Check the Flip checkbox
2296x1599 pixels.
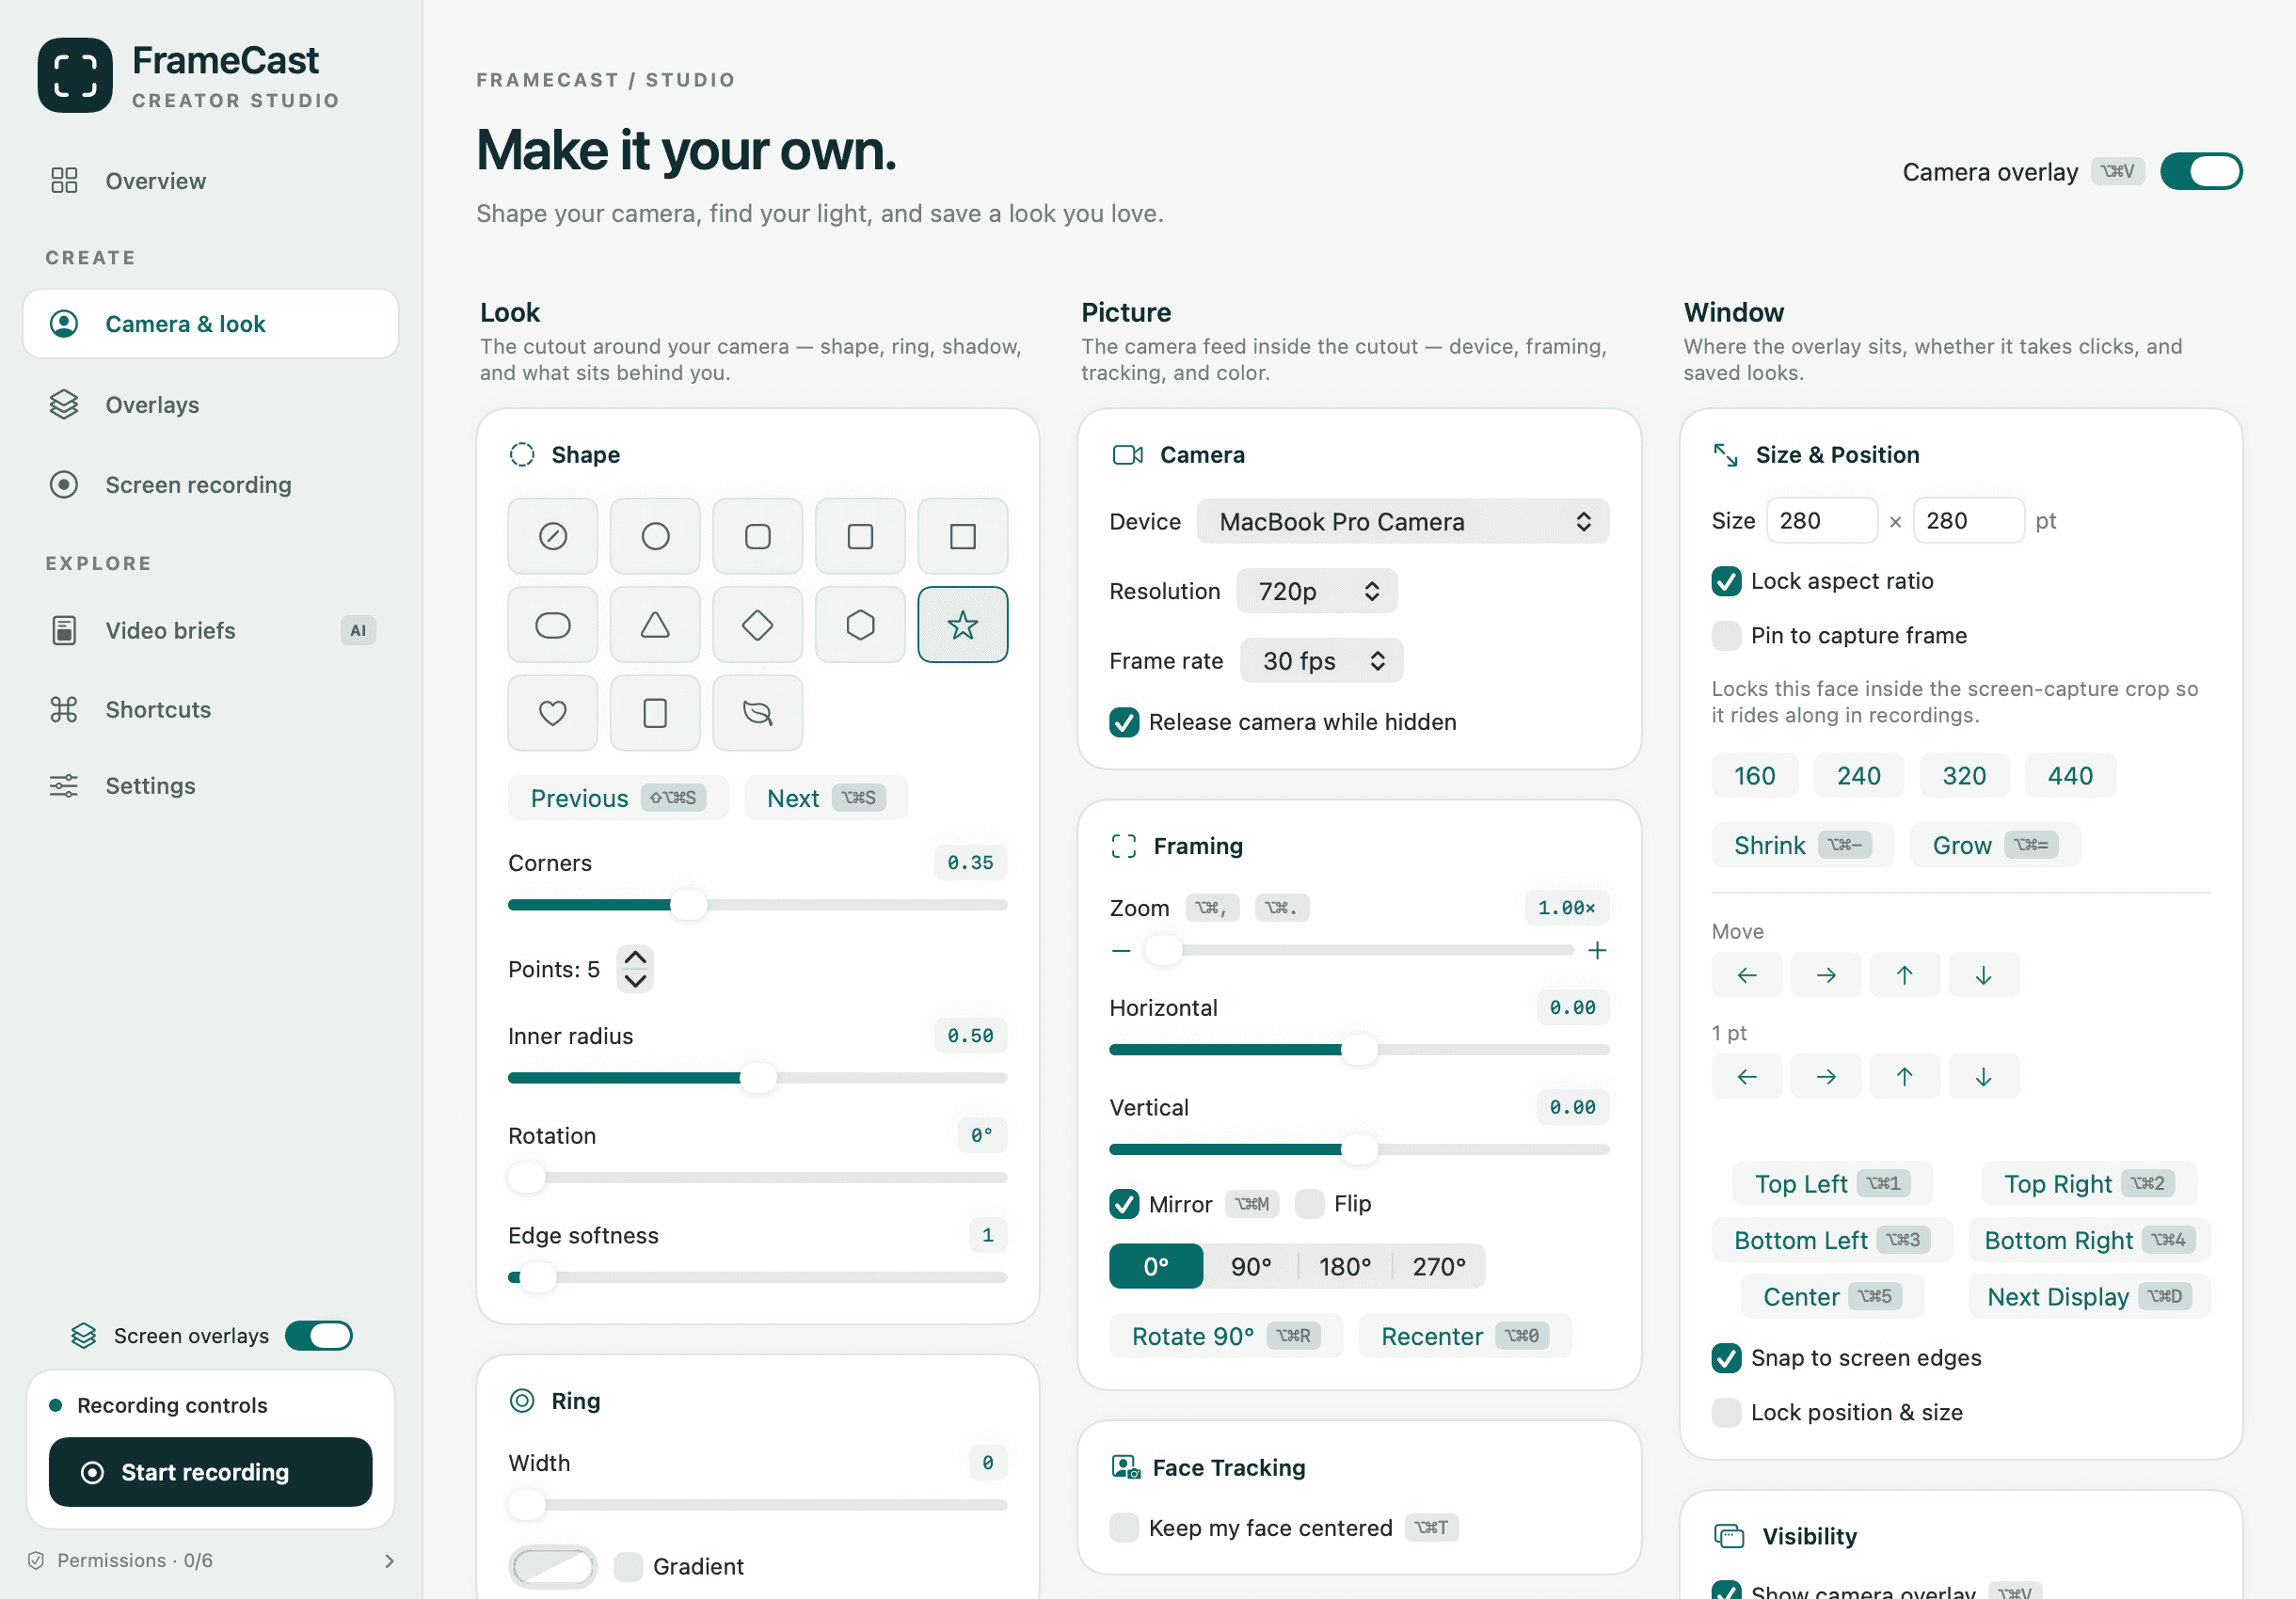(1309, 1204)
